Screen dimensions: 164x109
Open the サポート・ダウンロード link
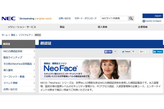pos(86,18)
